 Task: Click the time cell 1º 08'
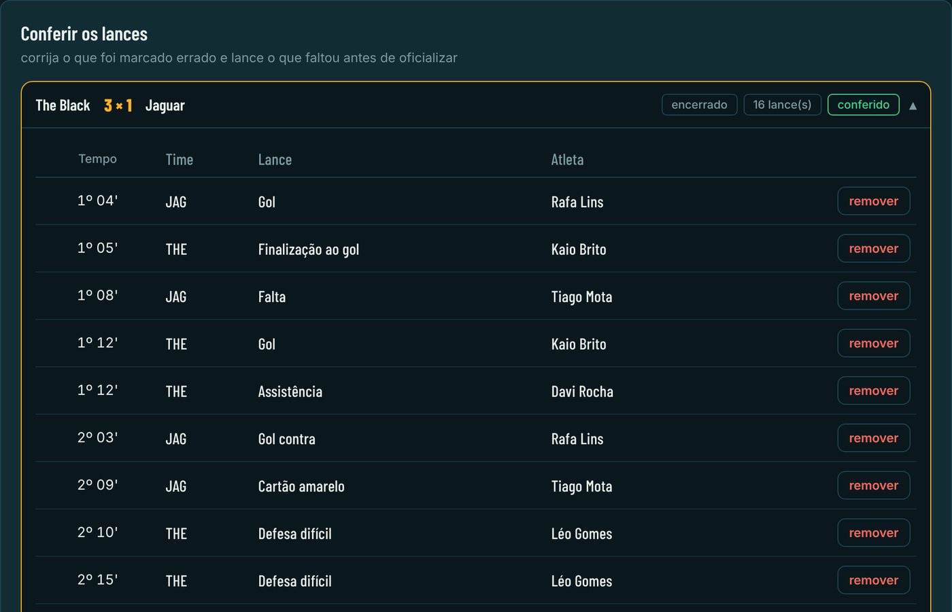tap(97, 296)
